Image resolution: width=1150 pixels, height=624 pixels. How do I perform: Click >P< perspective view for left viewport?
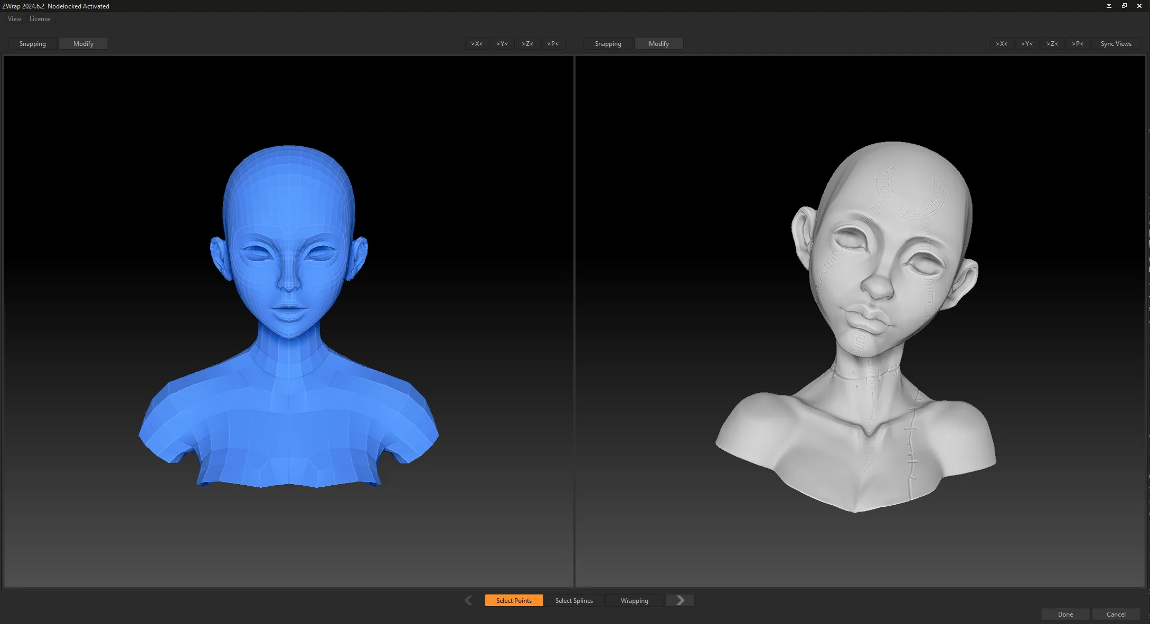coord(553,44)
